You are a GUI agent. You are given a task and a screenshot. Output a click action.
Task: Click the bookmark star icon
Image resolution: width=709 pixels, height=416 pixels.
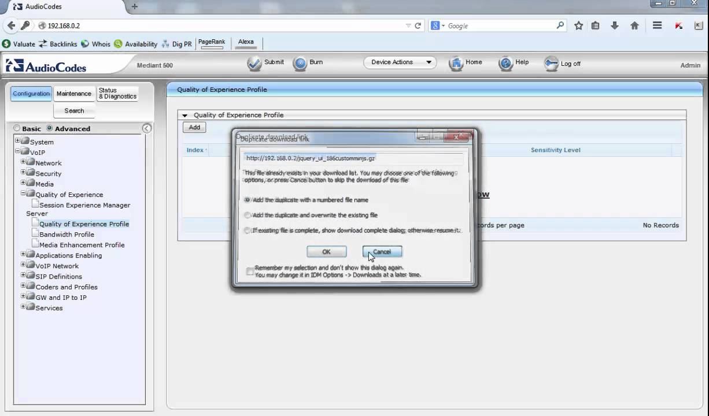[x=578, y=25]
